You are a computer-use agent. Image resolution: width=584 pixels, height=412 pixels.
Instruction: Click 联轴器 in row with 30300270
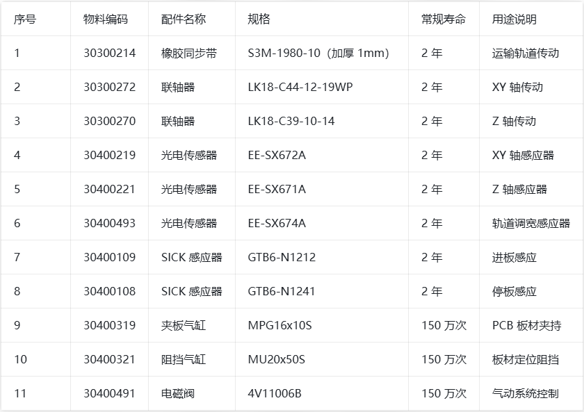click(x=178, y=122)
